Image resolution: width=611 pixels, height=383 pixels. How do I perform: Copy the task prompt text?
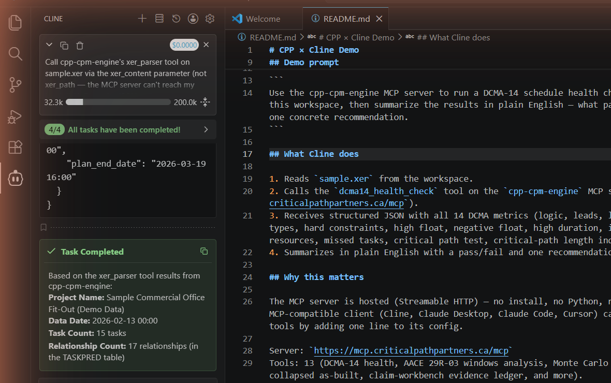[64, 46]
